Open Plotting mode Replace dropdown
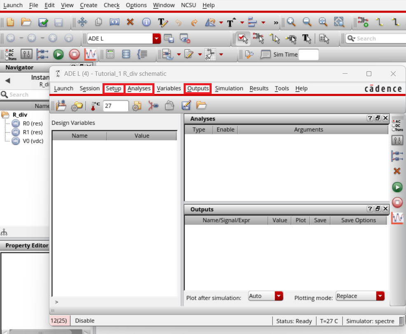Image resolution: width=406 pixels, height=334 pixels. [380, 296]
